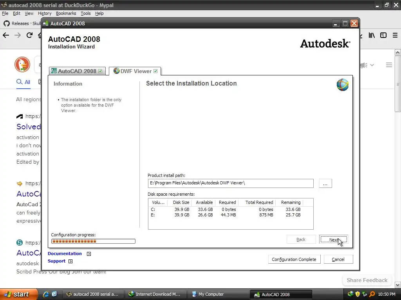Click the DWF Viewer icon on the tab
Image resolution: width=401 pixels, height=300 pixels.
(x=116, y=71)
